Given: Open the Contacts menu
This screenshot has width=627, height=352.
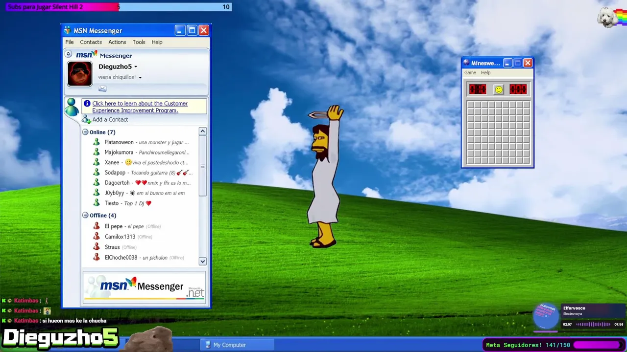Looking at the screenshot, I should (x=91, y=42).
